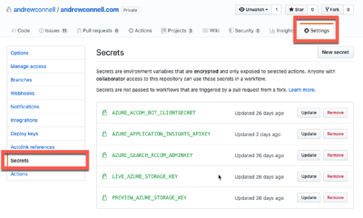363x218 pixels.
Task: Select the gear icon on the Settings tab
Action: 307,31
